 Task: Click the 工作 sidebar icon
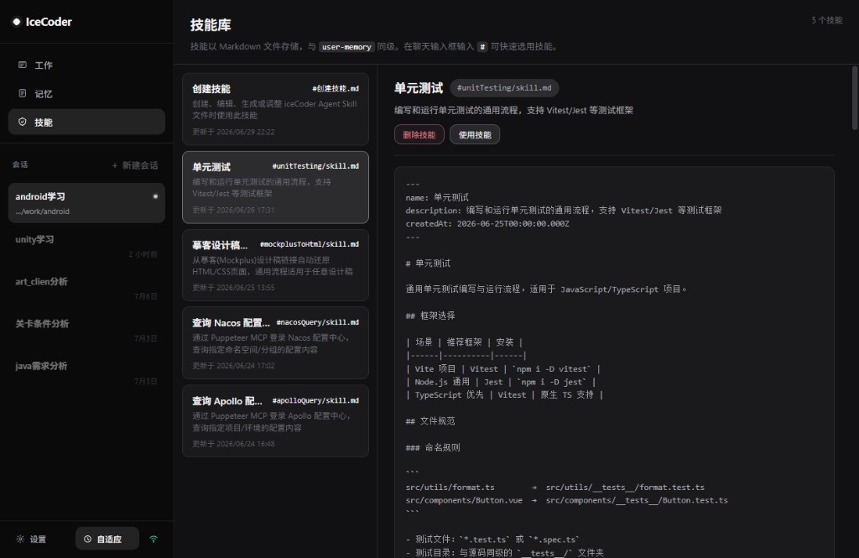(x=23, y=65)
